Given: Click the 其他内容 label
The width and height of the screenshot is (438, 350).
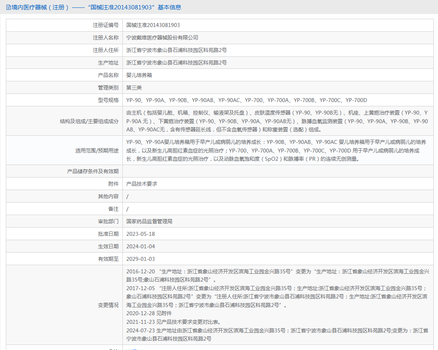Looking at the screenshot, I should [x=108, y=196].
